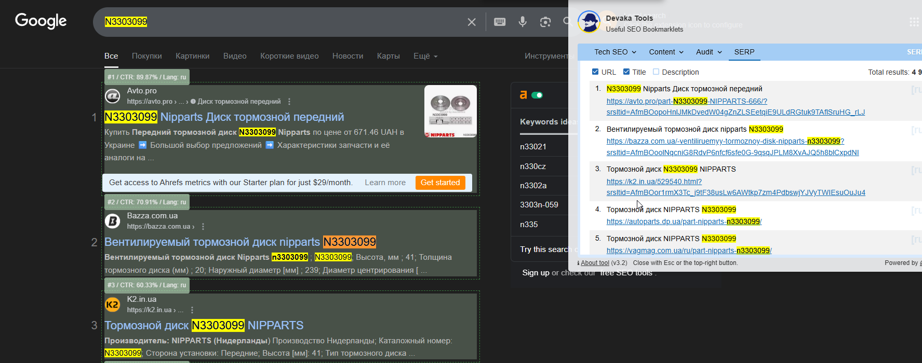
Task: Open Вентилируемый тормозной диск nipparts result title
Action: [x=240, y=242]
